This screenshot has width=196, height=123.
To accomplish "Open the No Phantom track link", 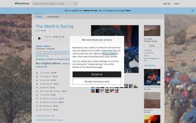I will 47,84.
